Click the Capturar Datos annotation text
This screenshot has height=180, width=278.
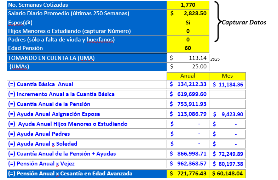(x=244, y=22)
